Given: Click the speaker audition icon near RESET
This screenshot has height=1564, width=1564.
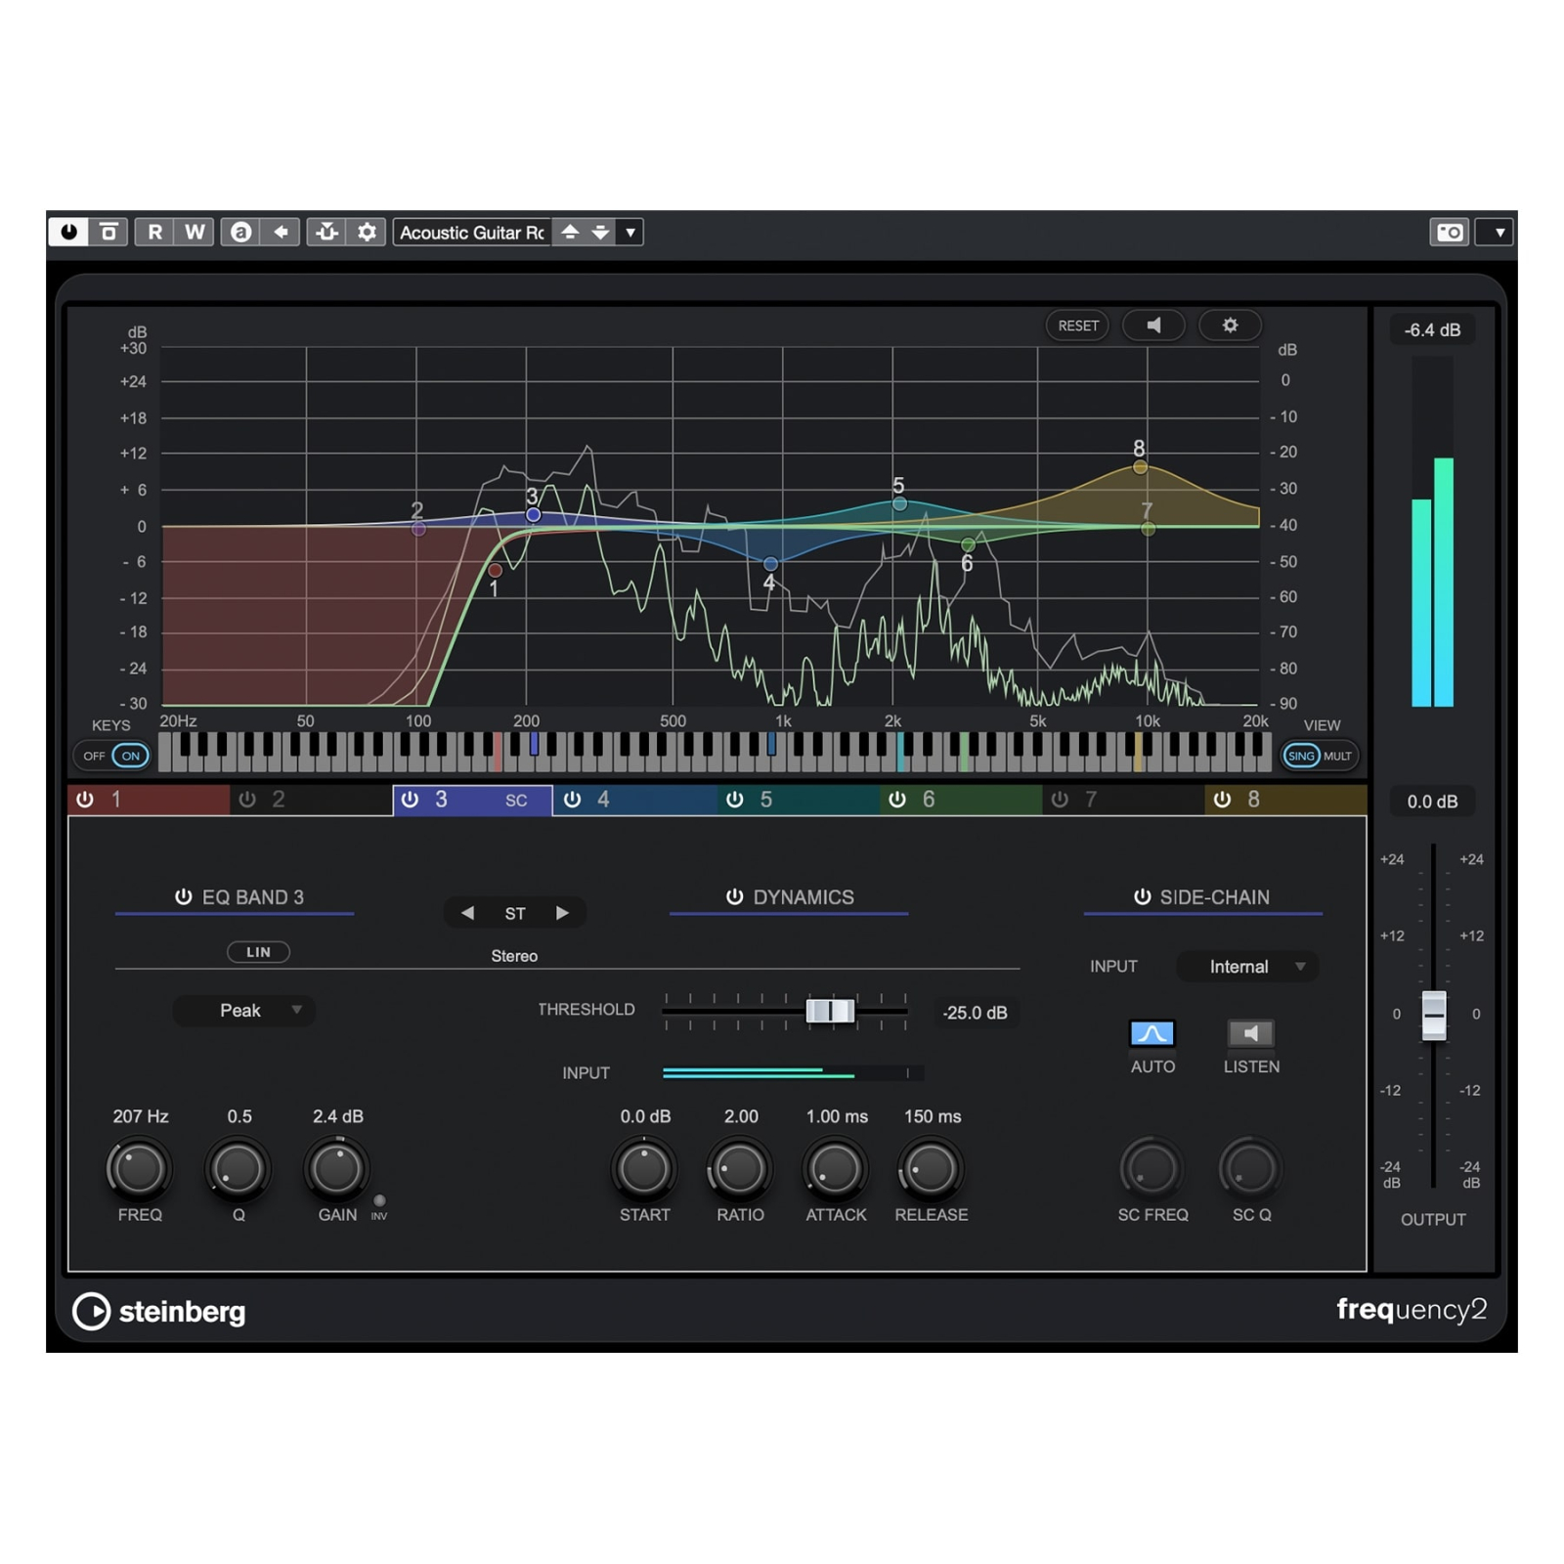Looking at the screenshot, I should pyautogui.click(x=1153, y=326).
